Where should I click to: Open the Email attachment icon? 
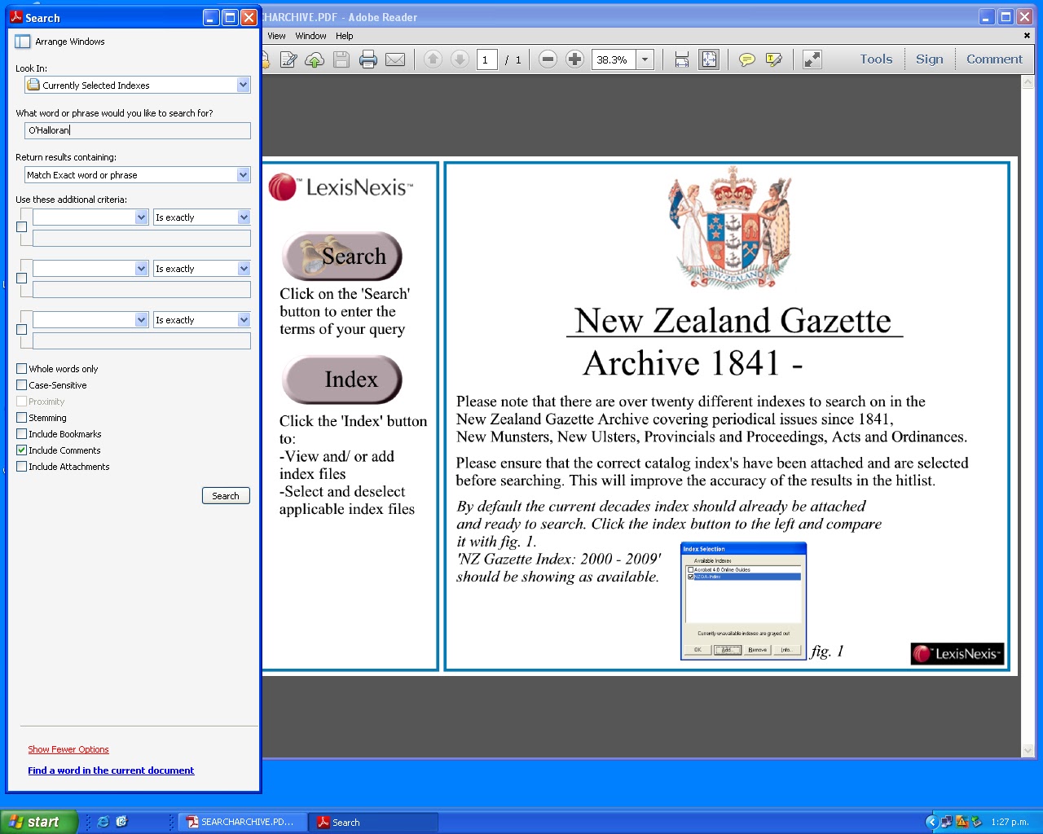point(396,59)
